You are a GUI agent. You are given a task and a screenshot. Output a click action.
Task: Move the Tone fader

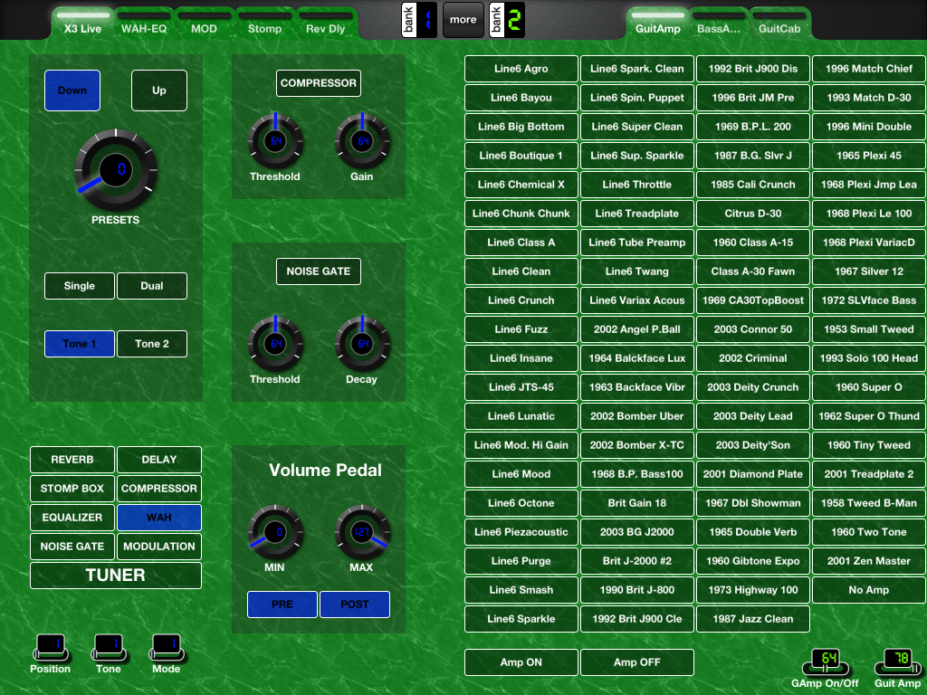pos(109,647)
